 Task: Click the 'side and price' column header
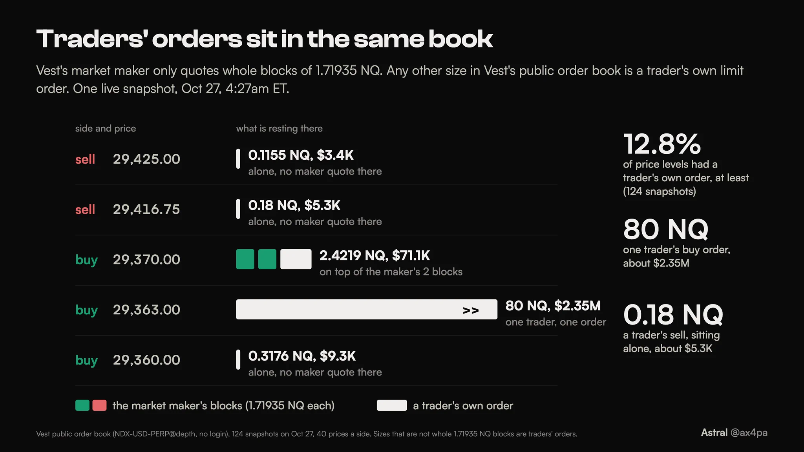(x=106, y=128)
